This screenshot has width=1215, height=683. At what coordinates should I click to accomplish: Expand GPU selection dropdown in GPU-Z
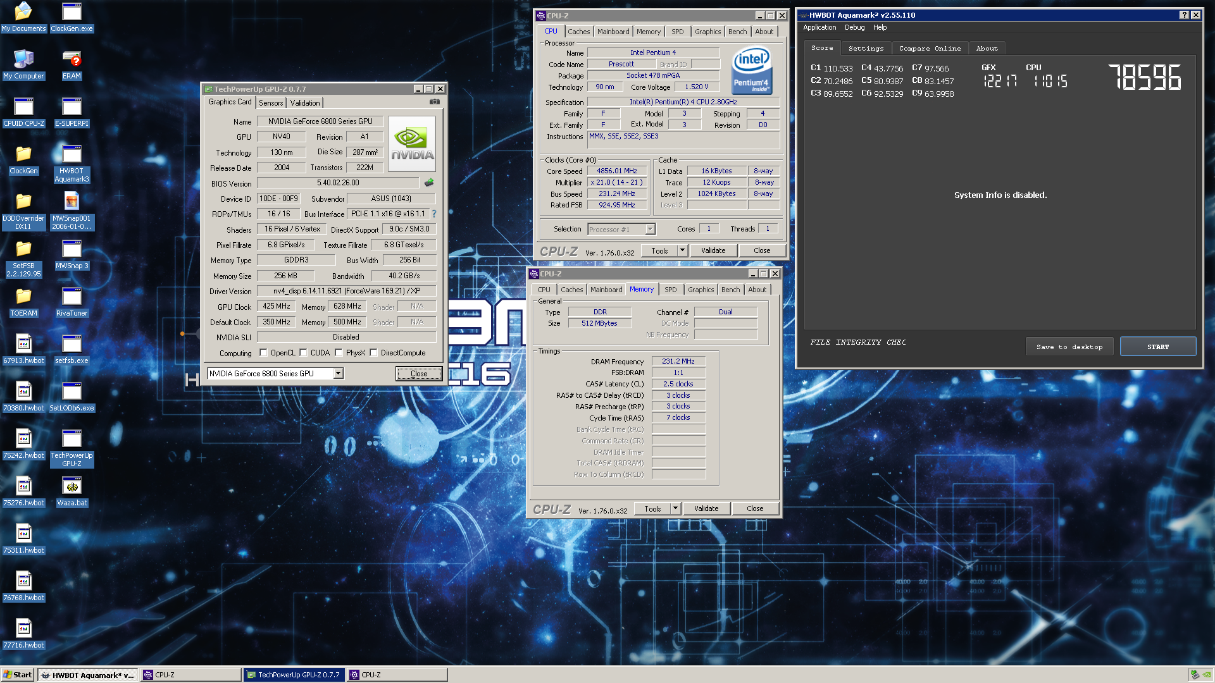tap(339, 373)
